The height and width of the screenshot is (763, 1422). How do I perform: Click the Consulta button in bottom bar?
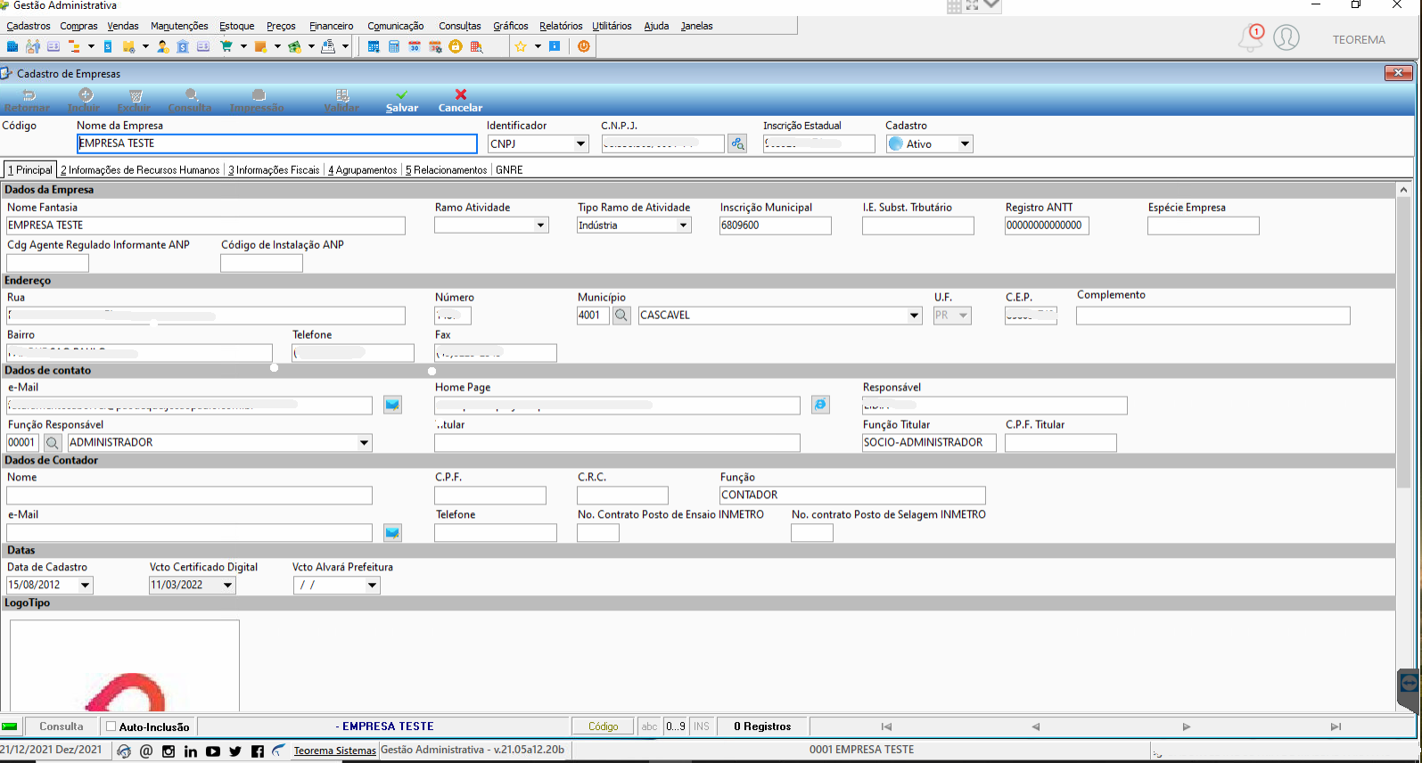[62, 726]
